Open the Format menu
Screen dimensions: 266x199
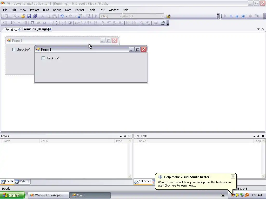pyautogui.click(x=80, y=10)
